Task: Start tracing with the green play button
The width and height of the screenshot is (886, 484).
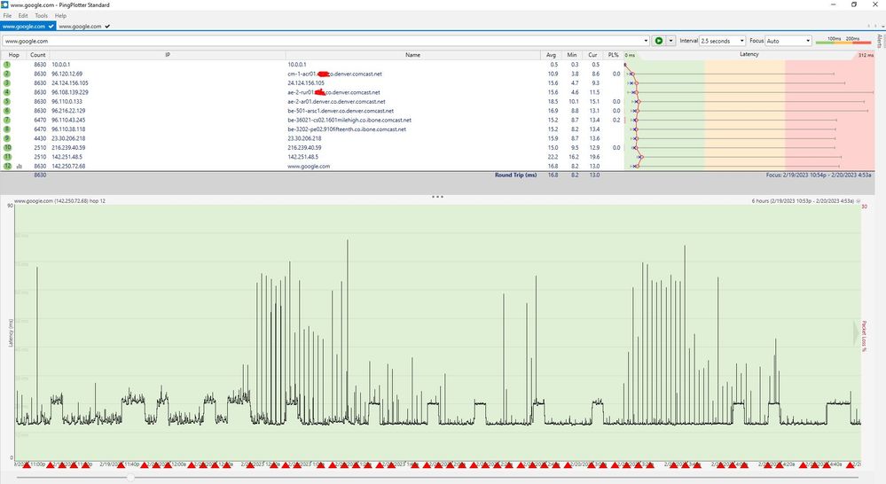Action: pyautogui.click(x=658, y=41)
